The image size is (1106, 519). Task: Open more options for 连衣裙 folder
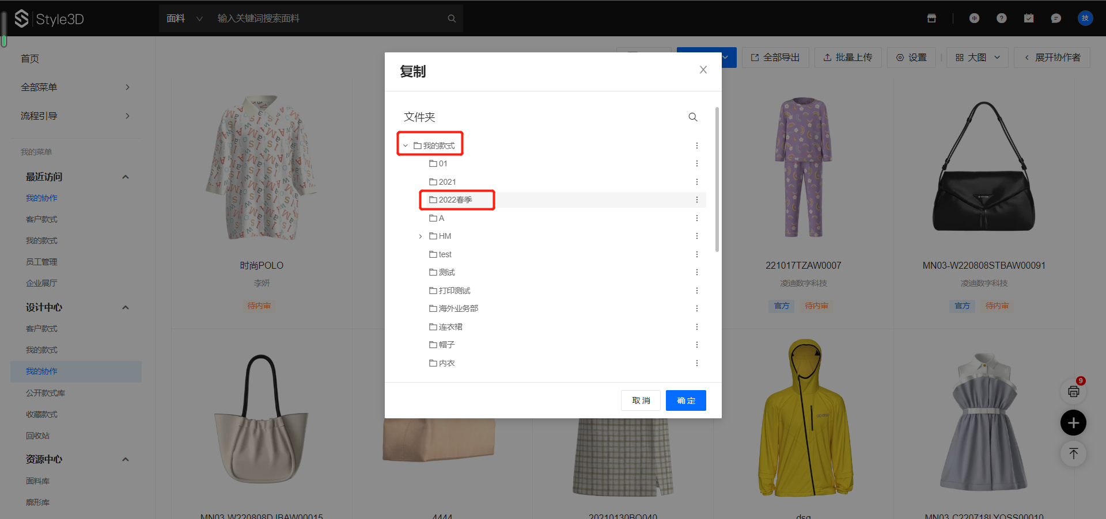pyautogui.click(x=697, y=327)
